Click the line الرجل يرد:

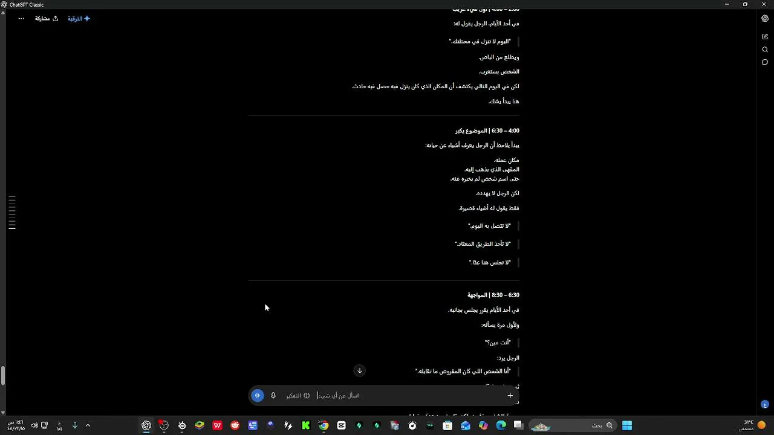click(508, 358)
